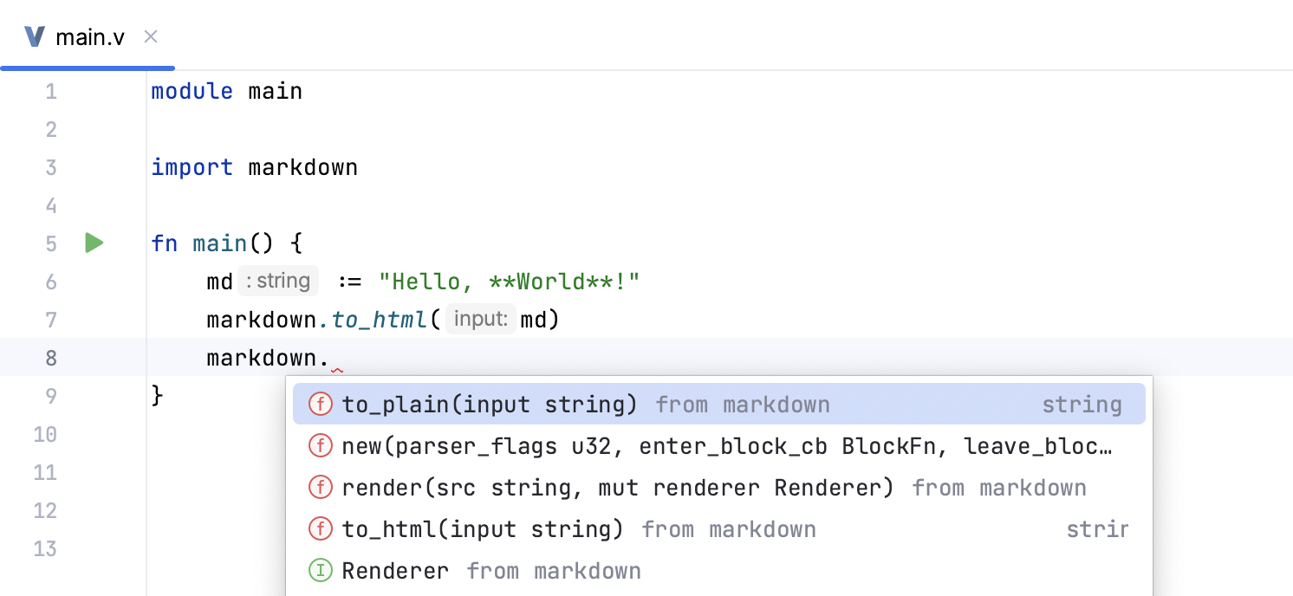Click the function icon beside new(parser_flags

pyautogui.click(x=321, y=446)
